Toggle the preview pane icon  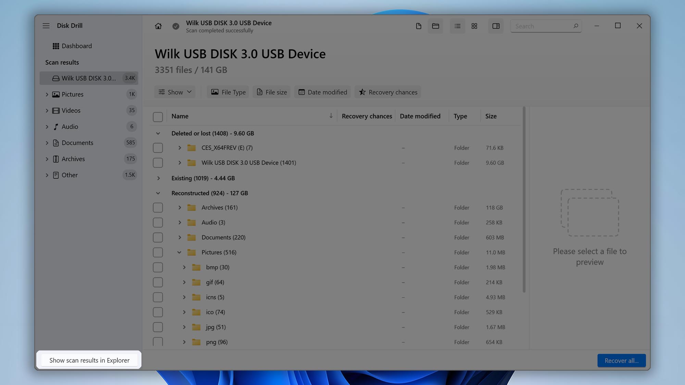(496, 26)
